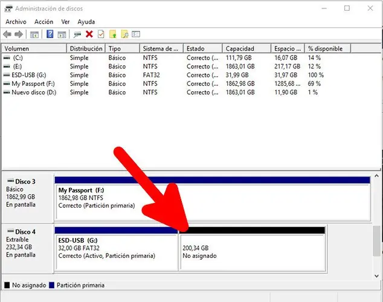383x302 pixels.
Task: Open the Archivo menu
Action: click(16, 22)
